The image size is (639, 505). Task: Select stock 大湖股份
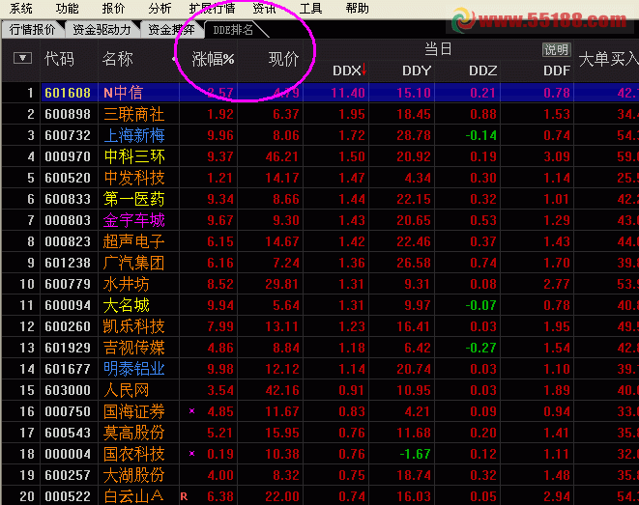pyautogui.click(x=134, y=475)
